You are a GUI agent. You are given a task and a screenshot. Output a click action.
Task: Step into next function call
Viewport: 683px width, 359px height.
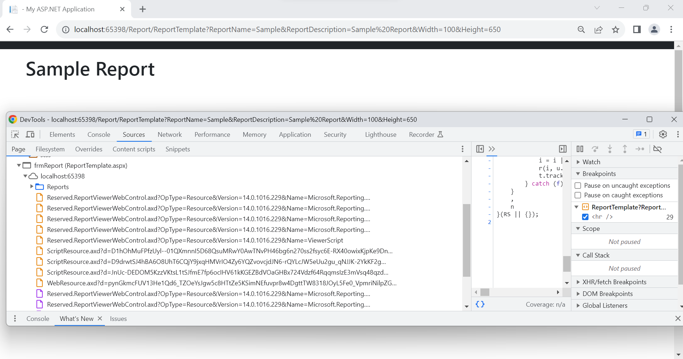[x=610, y=149]
